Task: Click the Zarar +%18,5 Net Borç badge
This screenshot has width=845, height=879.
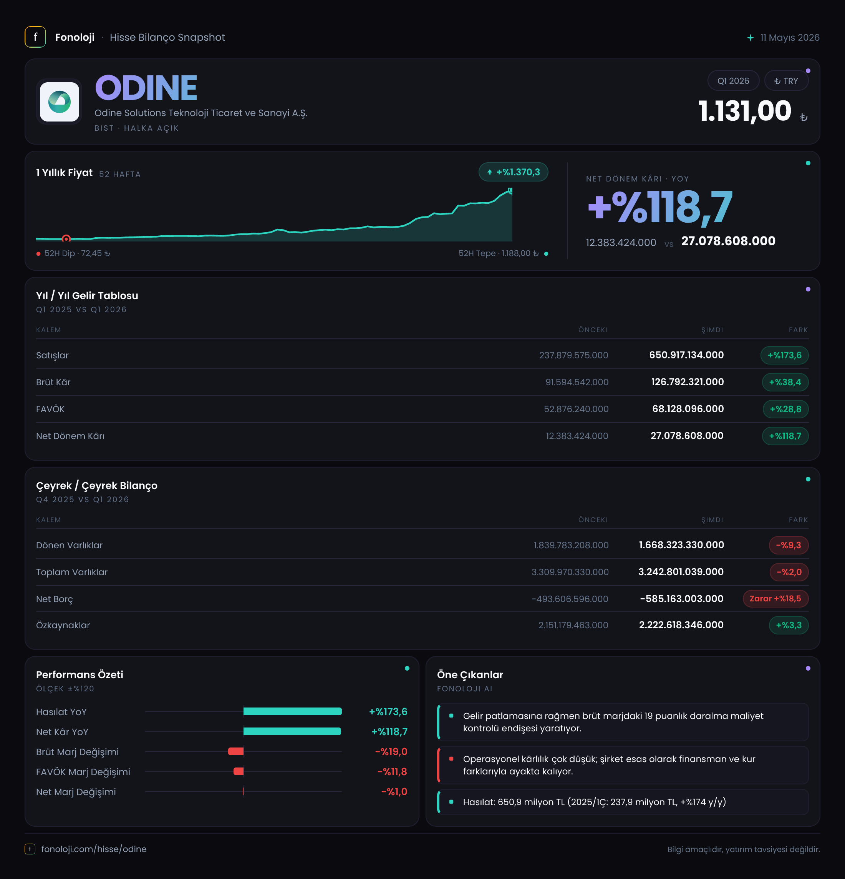Action: [775, 599]
